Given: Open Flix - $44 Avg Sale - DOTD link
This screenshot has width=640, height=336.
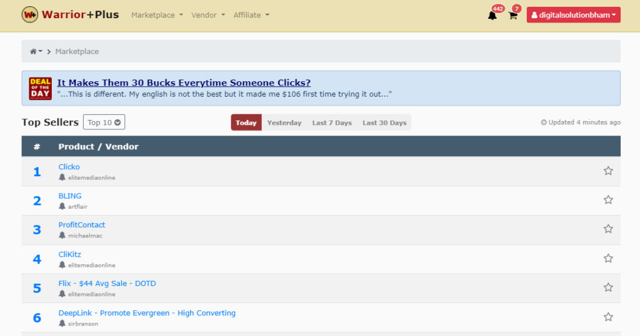Looking at the screenshot, I should [x=107, y=284].
